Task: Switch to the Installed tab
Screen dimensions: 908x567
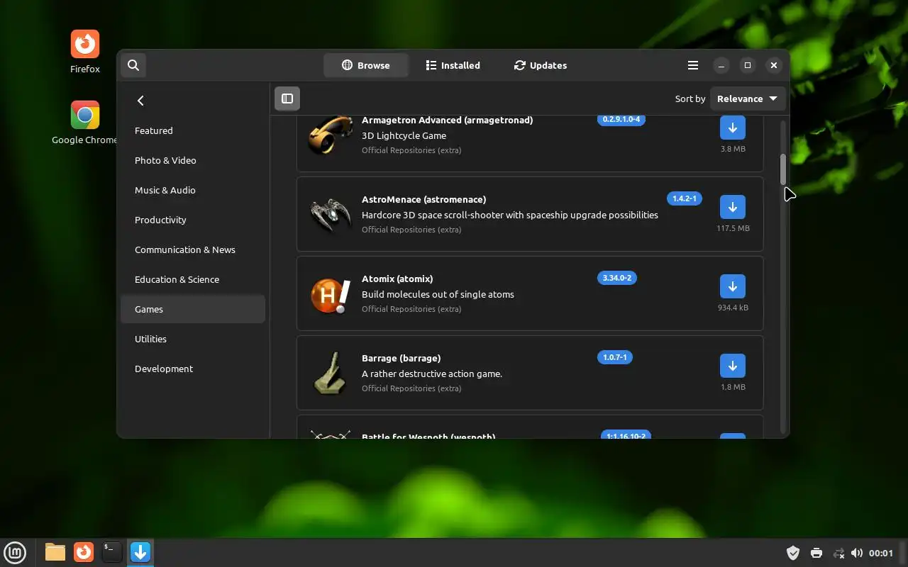Action: (x=453, y=65)
